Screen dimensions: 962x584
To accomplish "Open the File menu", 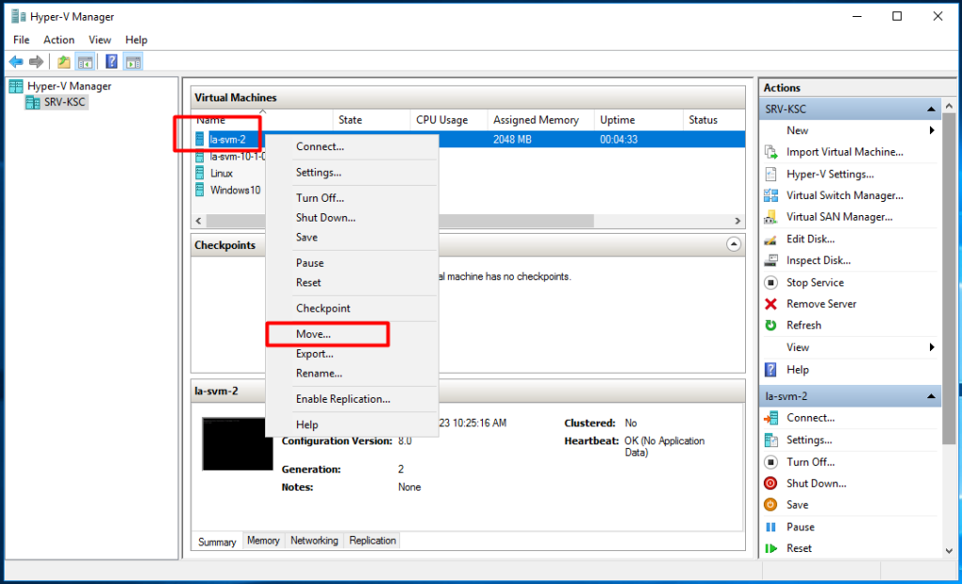I will [21, 39].
